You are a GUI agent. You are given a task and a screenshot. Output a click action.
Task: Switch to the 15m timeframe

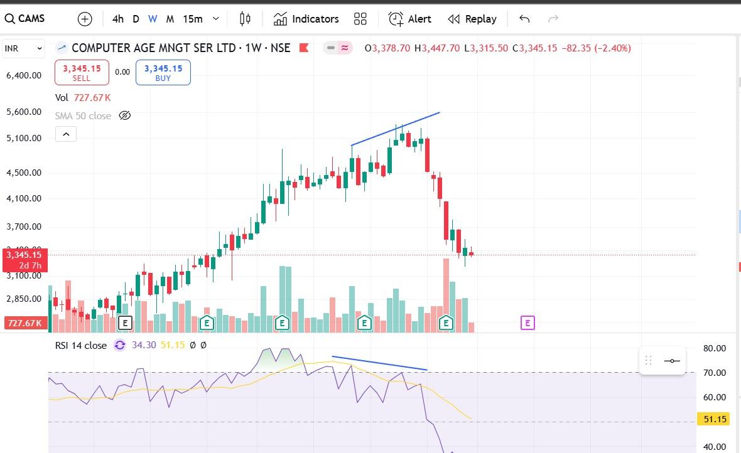click(193, 19)
